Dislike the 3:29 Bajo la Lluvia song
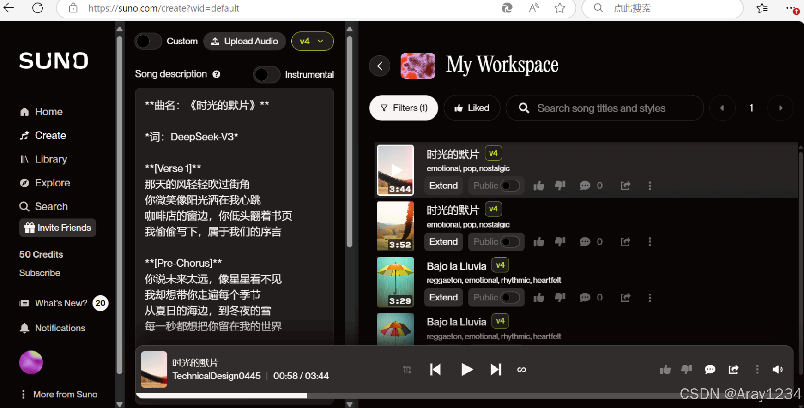804x408 pixels. tap(560, 298)
